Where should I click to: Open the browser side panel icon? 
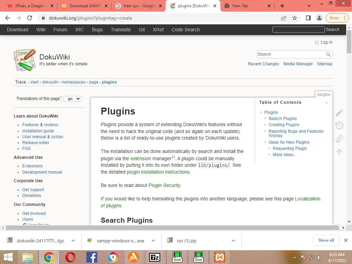coord(308,18)
